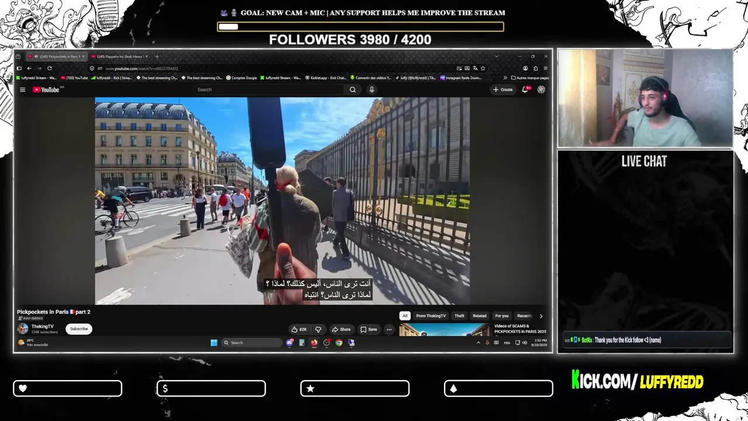
Task: Go back in the browser
Action: click(29, 68)
